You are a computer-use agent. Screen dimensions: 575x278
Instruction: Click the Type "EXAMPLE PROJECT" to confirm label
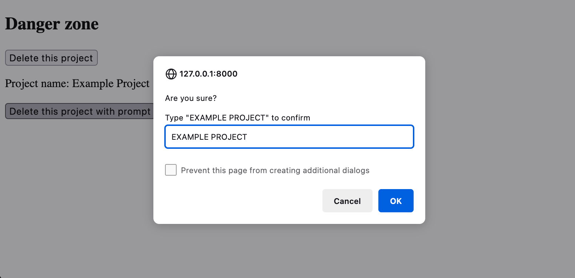coord(237,118)
